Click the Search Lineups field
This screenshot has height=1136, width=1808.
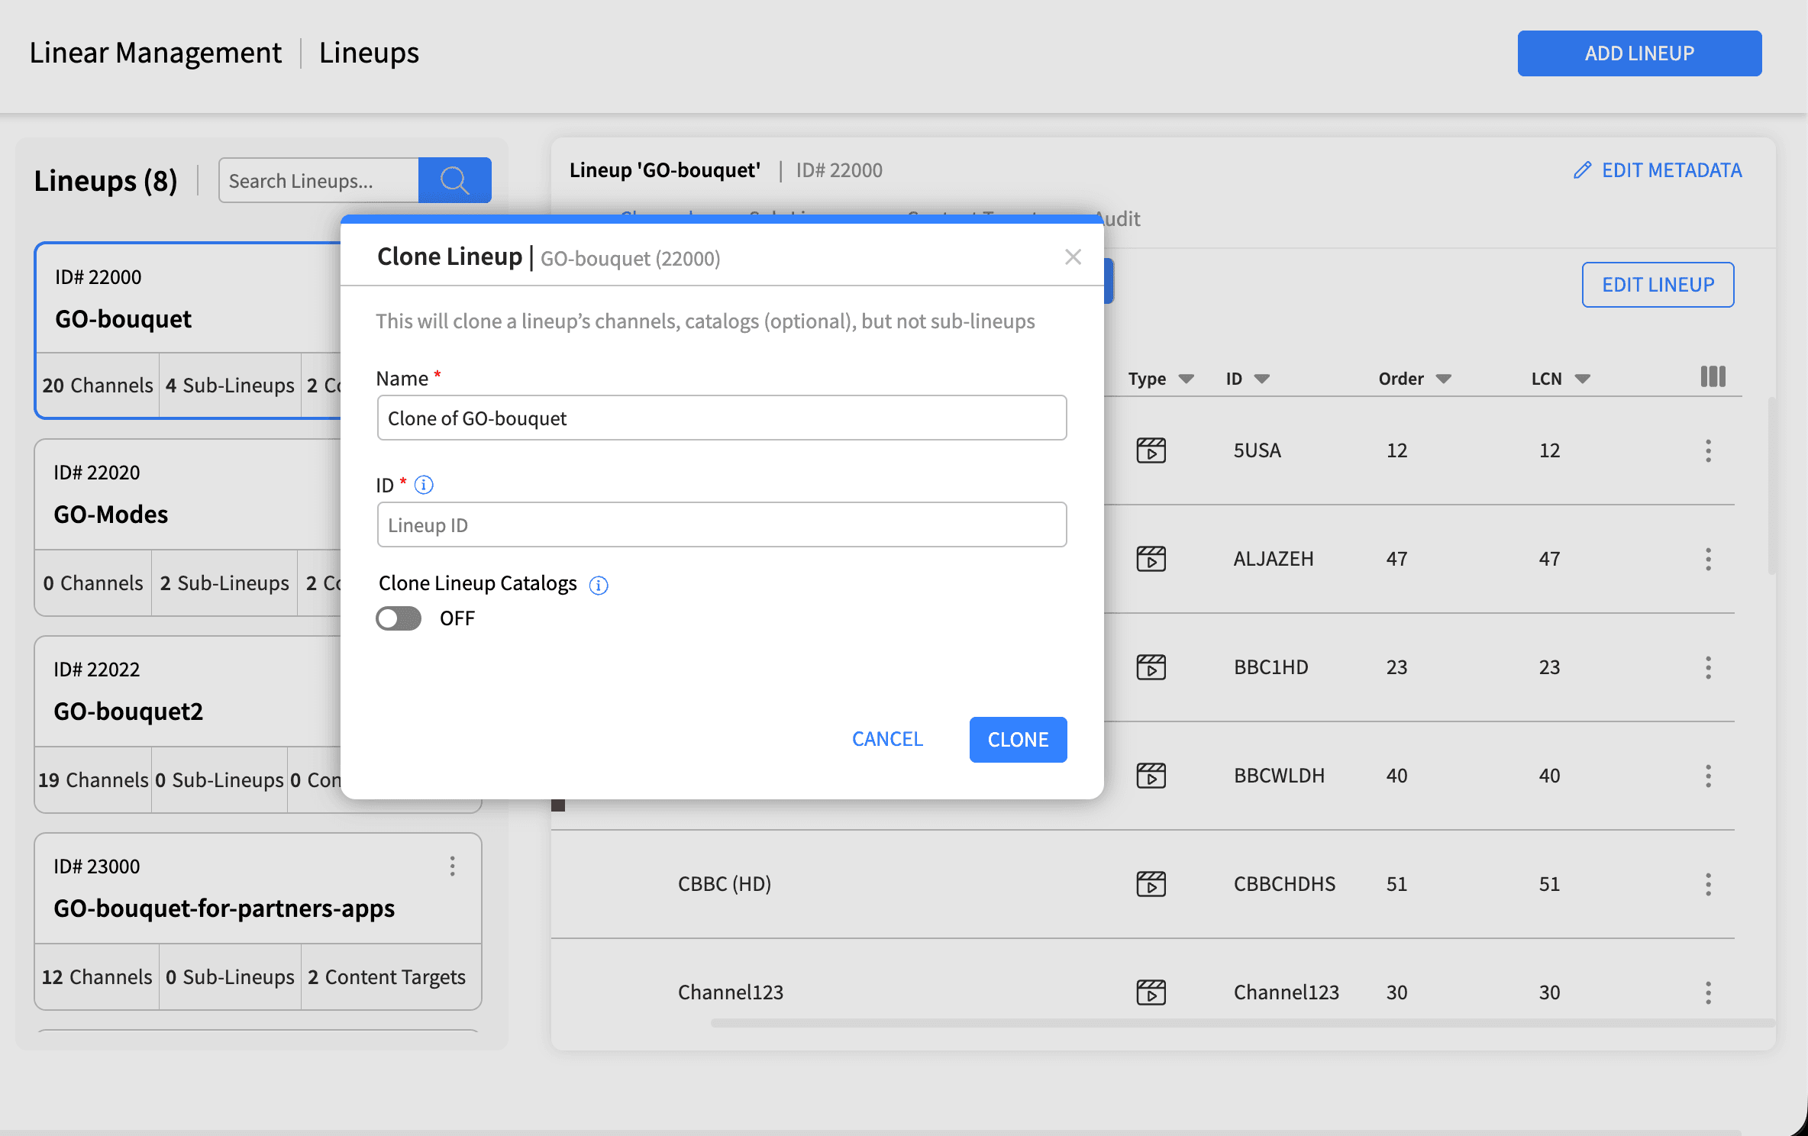[x=318, y=180]
